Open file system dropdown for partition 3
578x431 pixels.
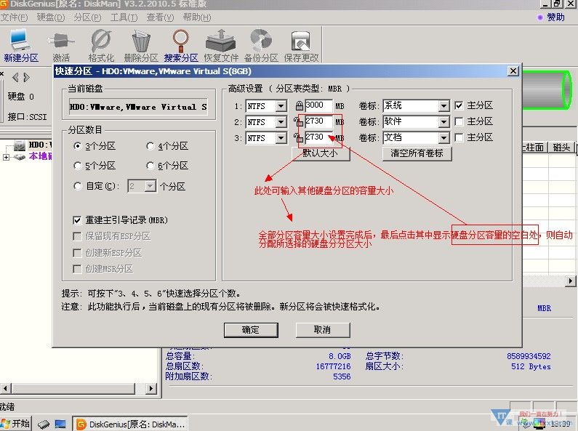click(281, 138)
